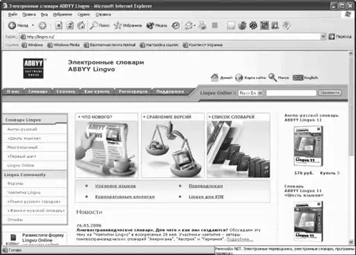Stop page loading with the X icon

point(59,25)
